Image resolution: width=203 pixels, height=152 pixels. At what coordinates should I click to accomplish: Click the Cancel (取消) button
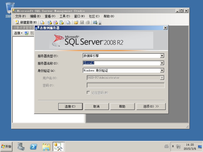pyautogui.click(x=96, y=106)
